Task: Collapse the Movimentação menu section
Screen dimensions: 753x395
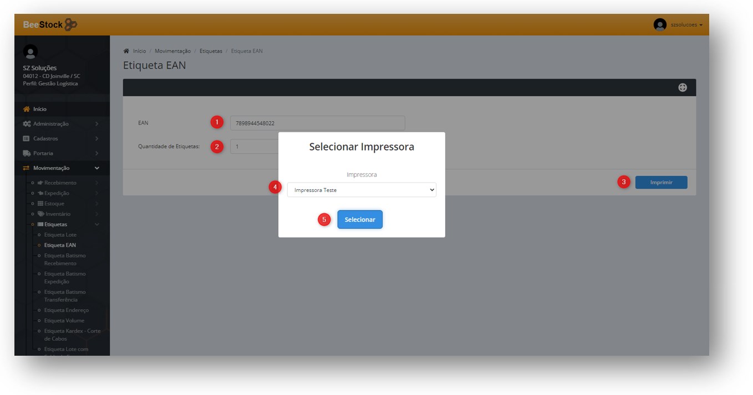Action: point(97,168)
